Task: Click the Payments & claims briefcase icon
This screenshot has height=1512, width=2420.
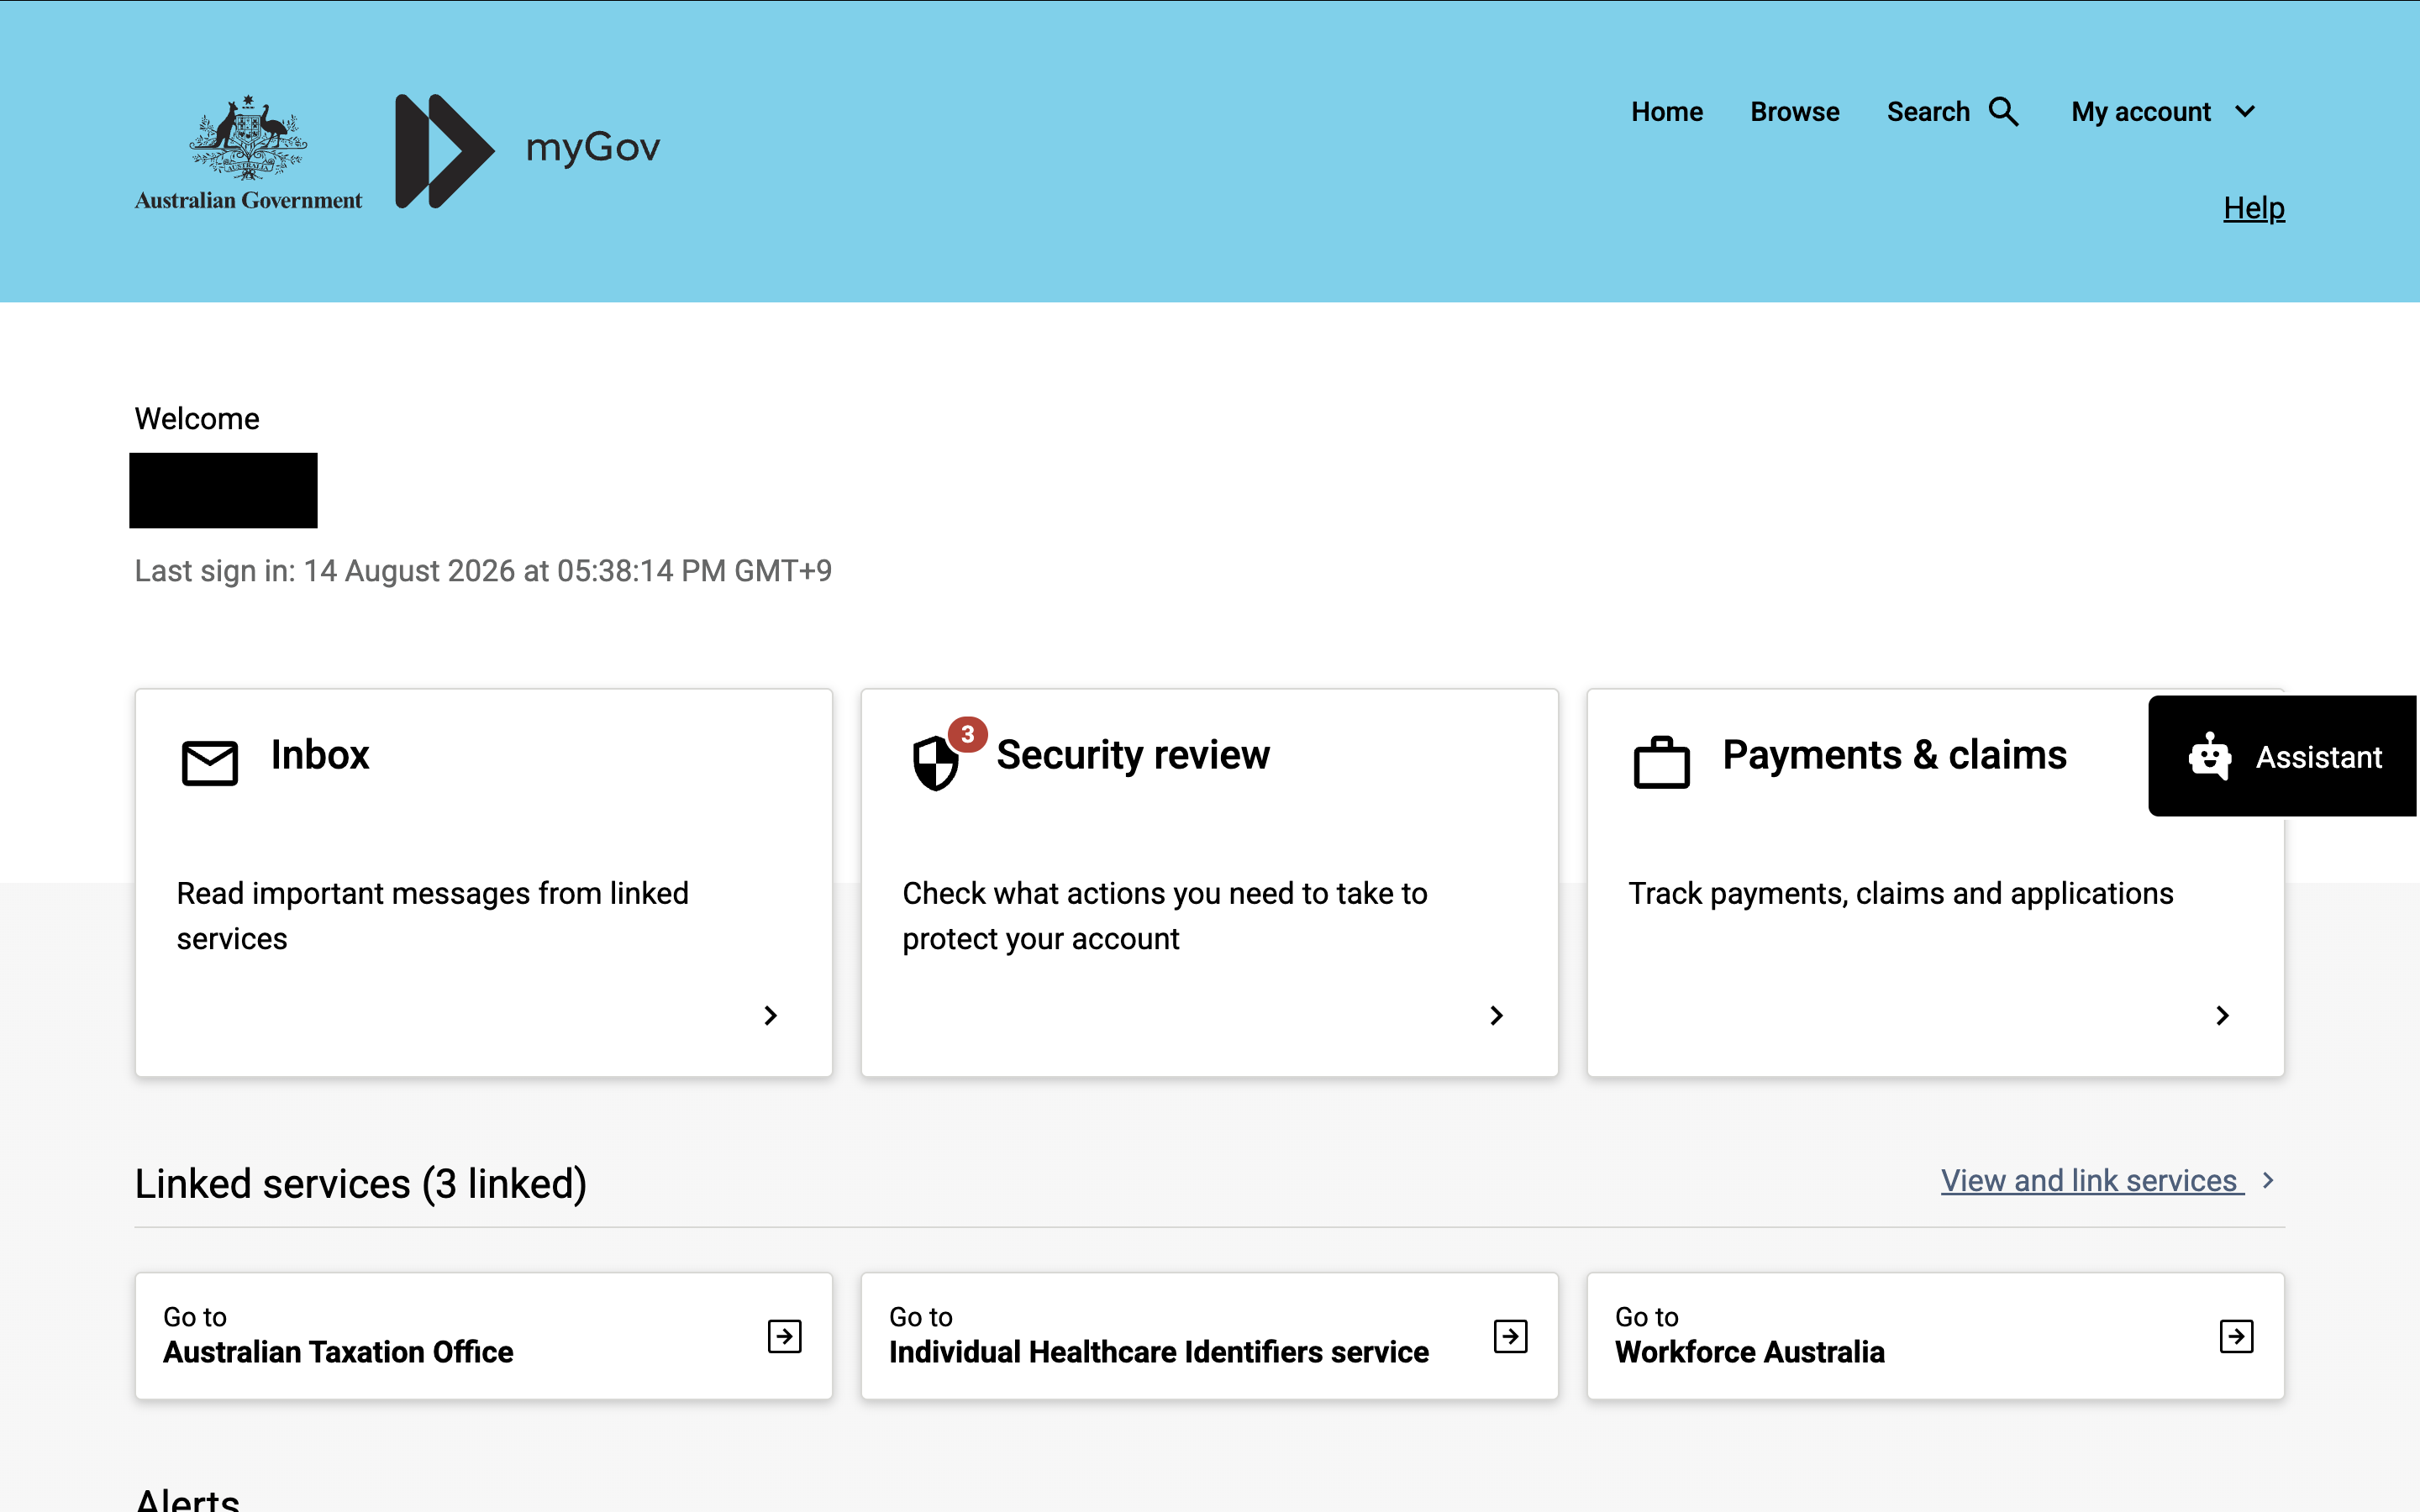Action: (1661, 762)
